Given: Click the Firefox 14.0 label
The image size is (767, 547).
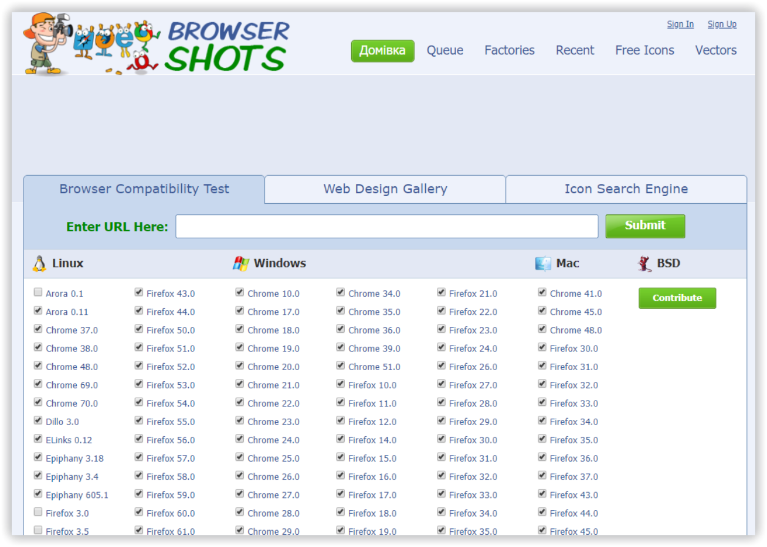Looking at the screenshot, I should pos(372,440).
